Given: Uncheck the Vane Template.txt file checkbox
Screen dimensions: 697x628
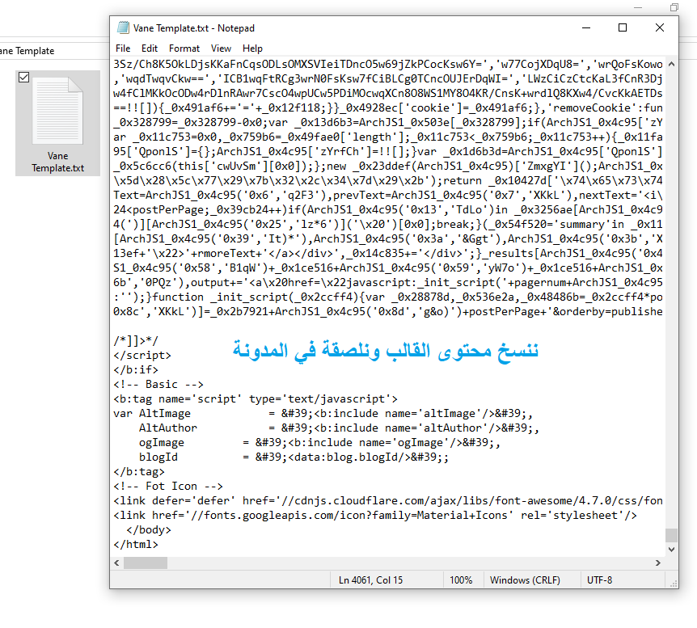Looking at the screenshot, I should (24, 78).
